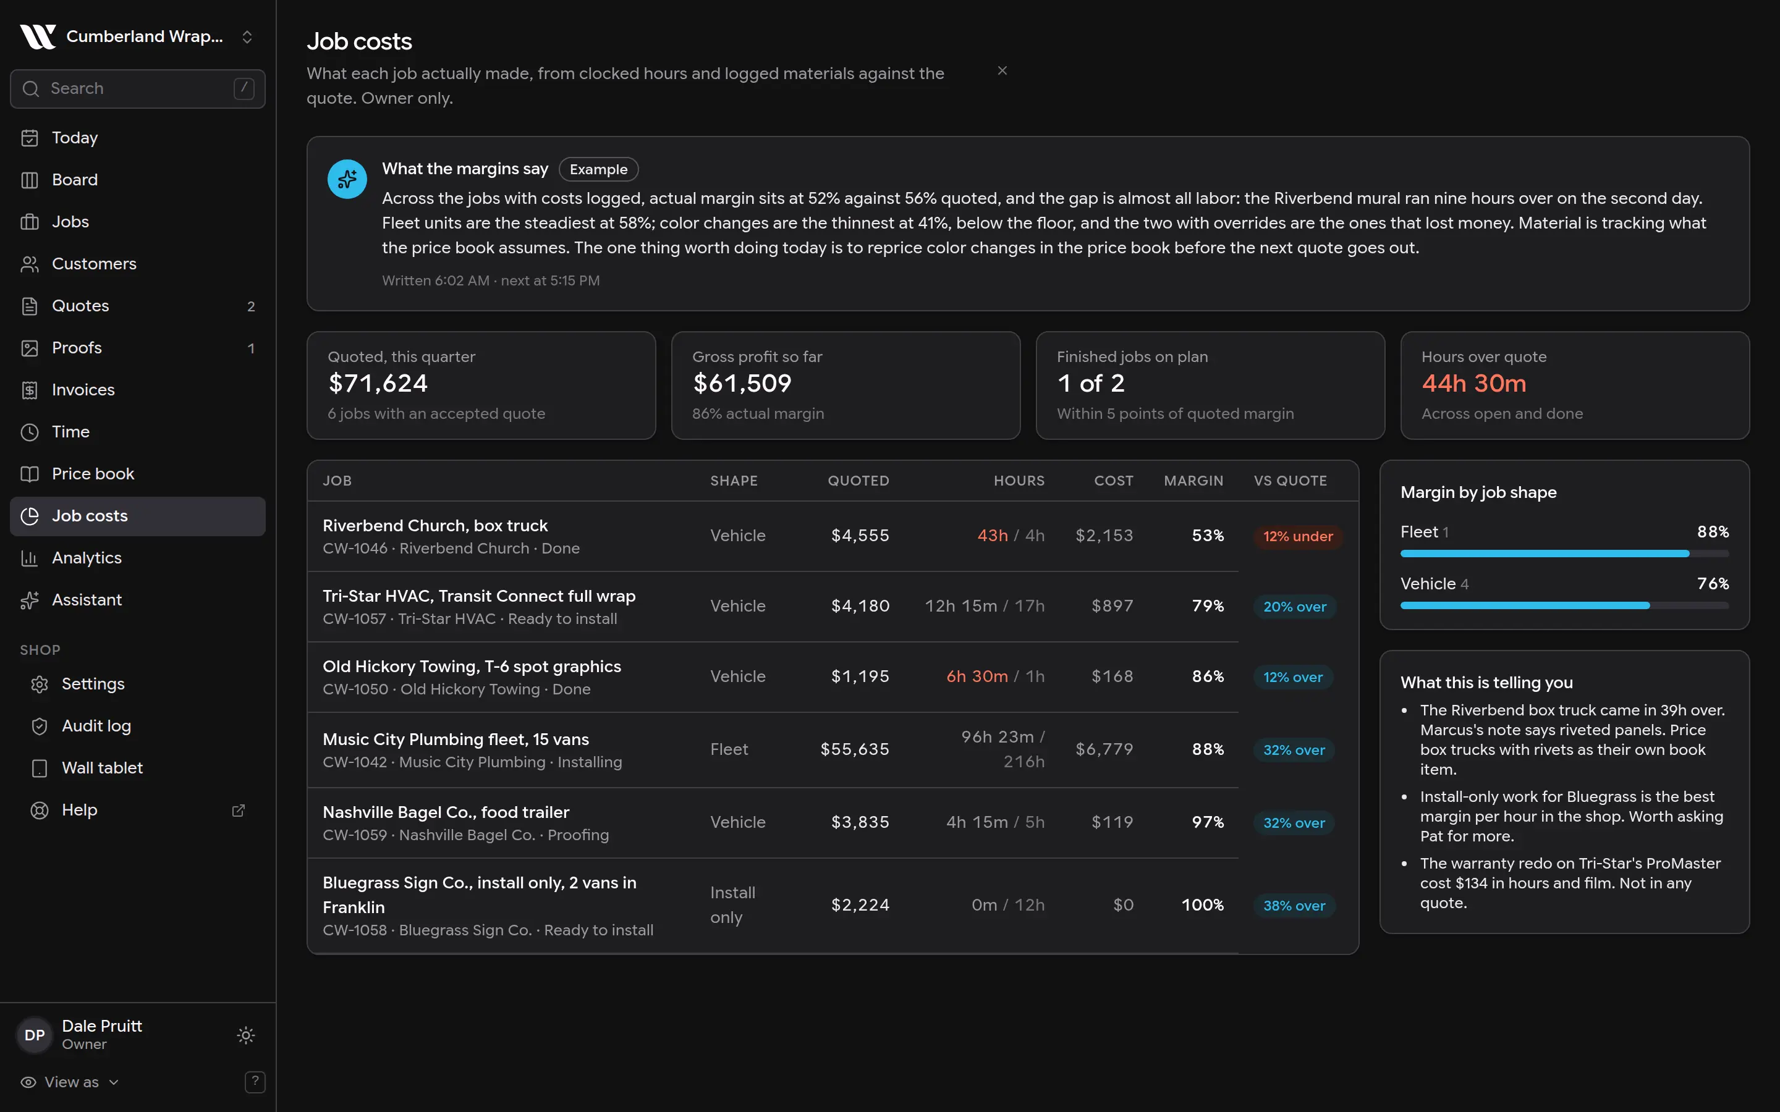
Task: Toggle the light/dark theme sun icon
Action: point(245,1035)
